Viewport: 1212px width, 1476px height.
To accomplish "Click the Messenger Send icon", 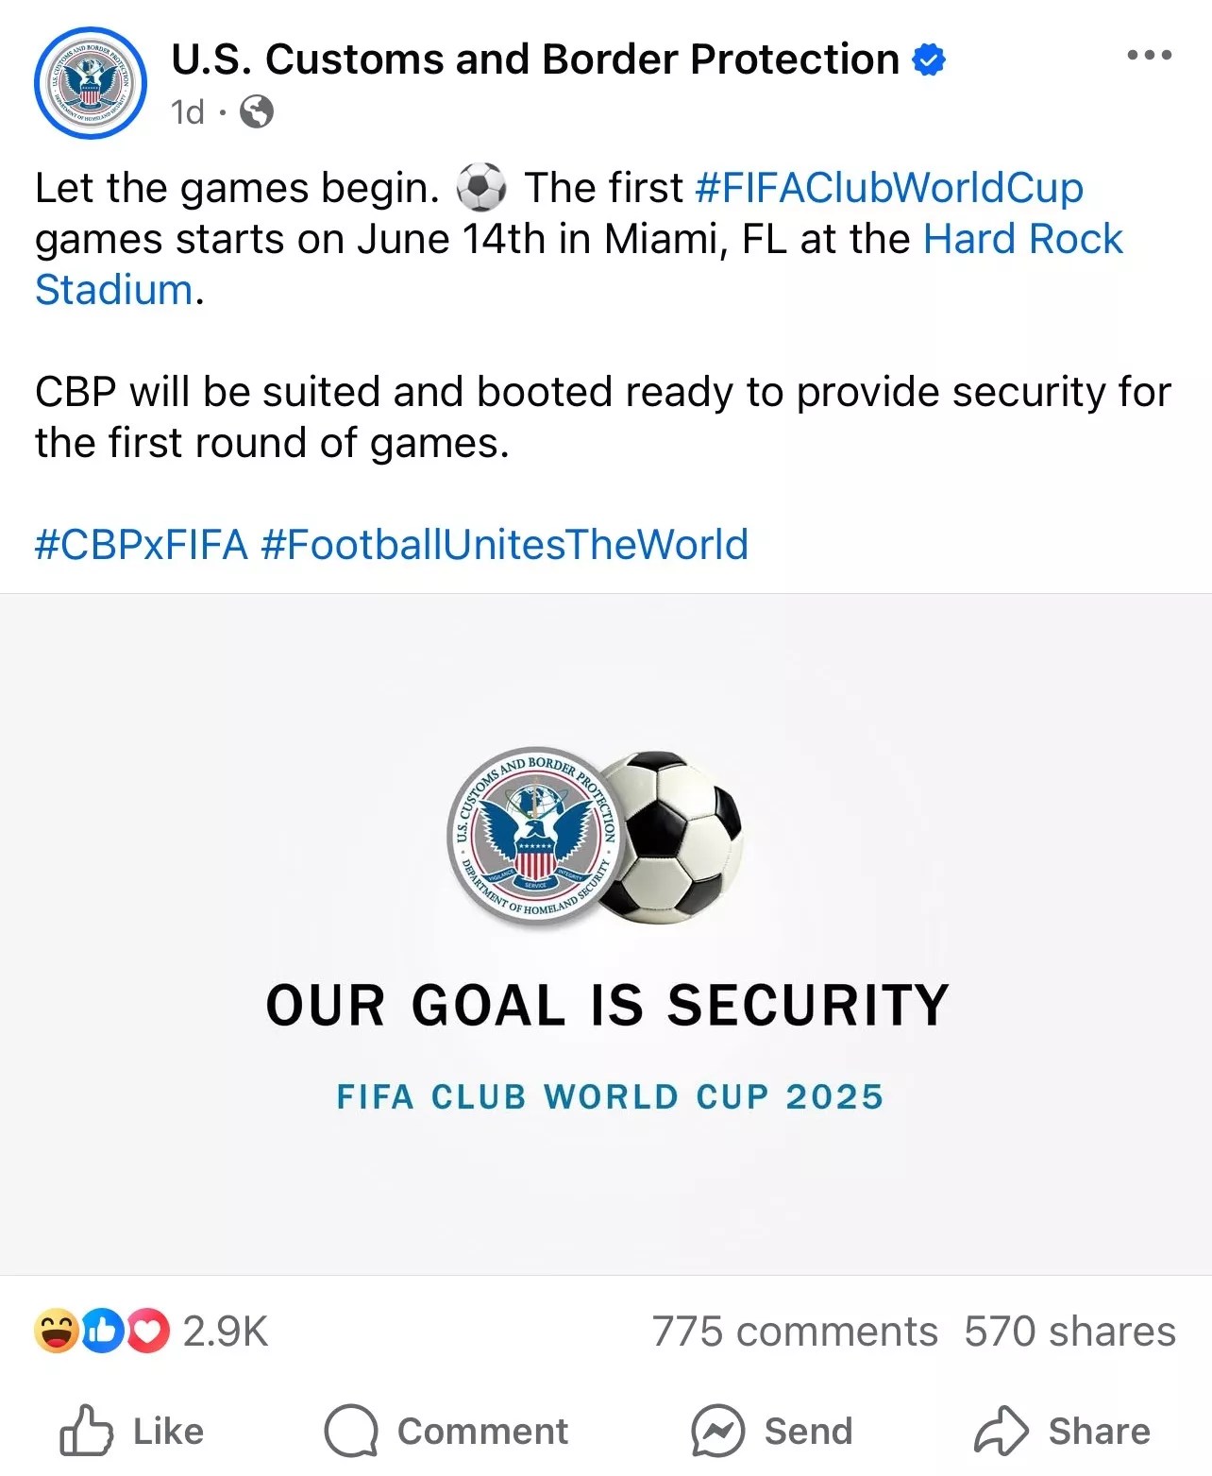I will [717, 1431].
